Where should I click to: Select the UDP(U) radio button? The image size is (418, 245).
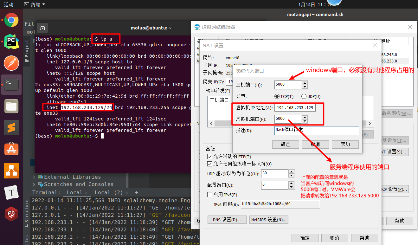[x=304, y=96]
